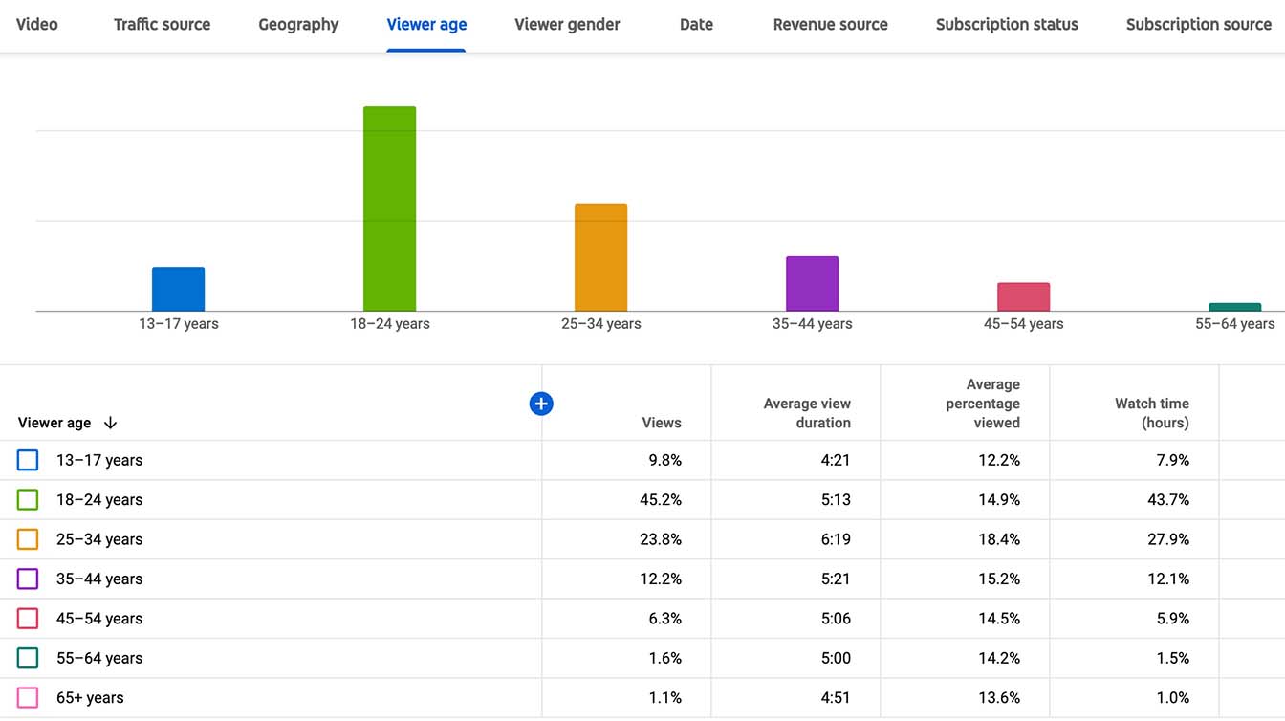Open the Traffic source tab
The height and width of the screenshot is (721, 1285).
click(x=162, y=25)
